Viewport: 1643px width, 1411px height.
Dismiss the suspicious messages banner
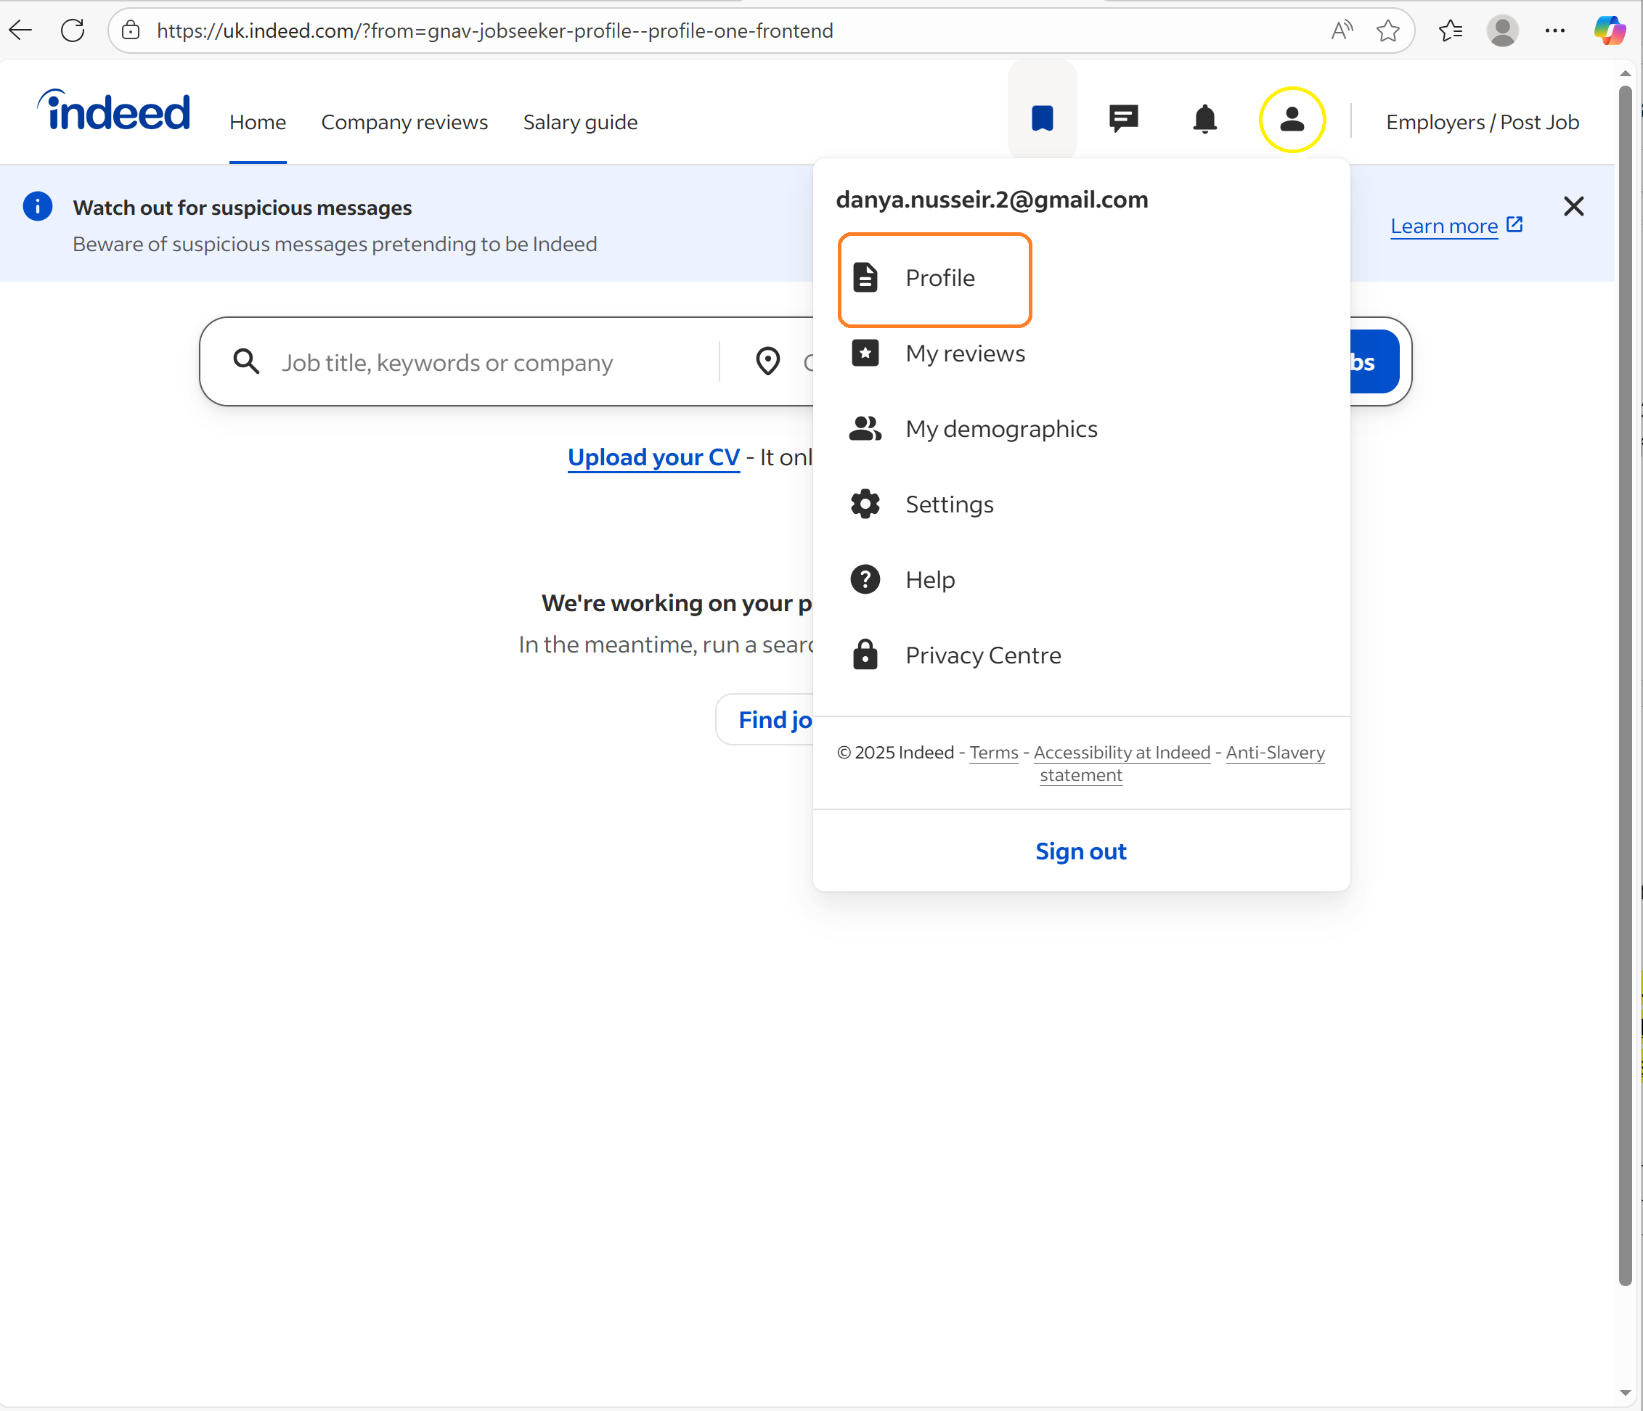pyautogui.click(x=1573, y=206)
